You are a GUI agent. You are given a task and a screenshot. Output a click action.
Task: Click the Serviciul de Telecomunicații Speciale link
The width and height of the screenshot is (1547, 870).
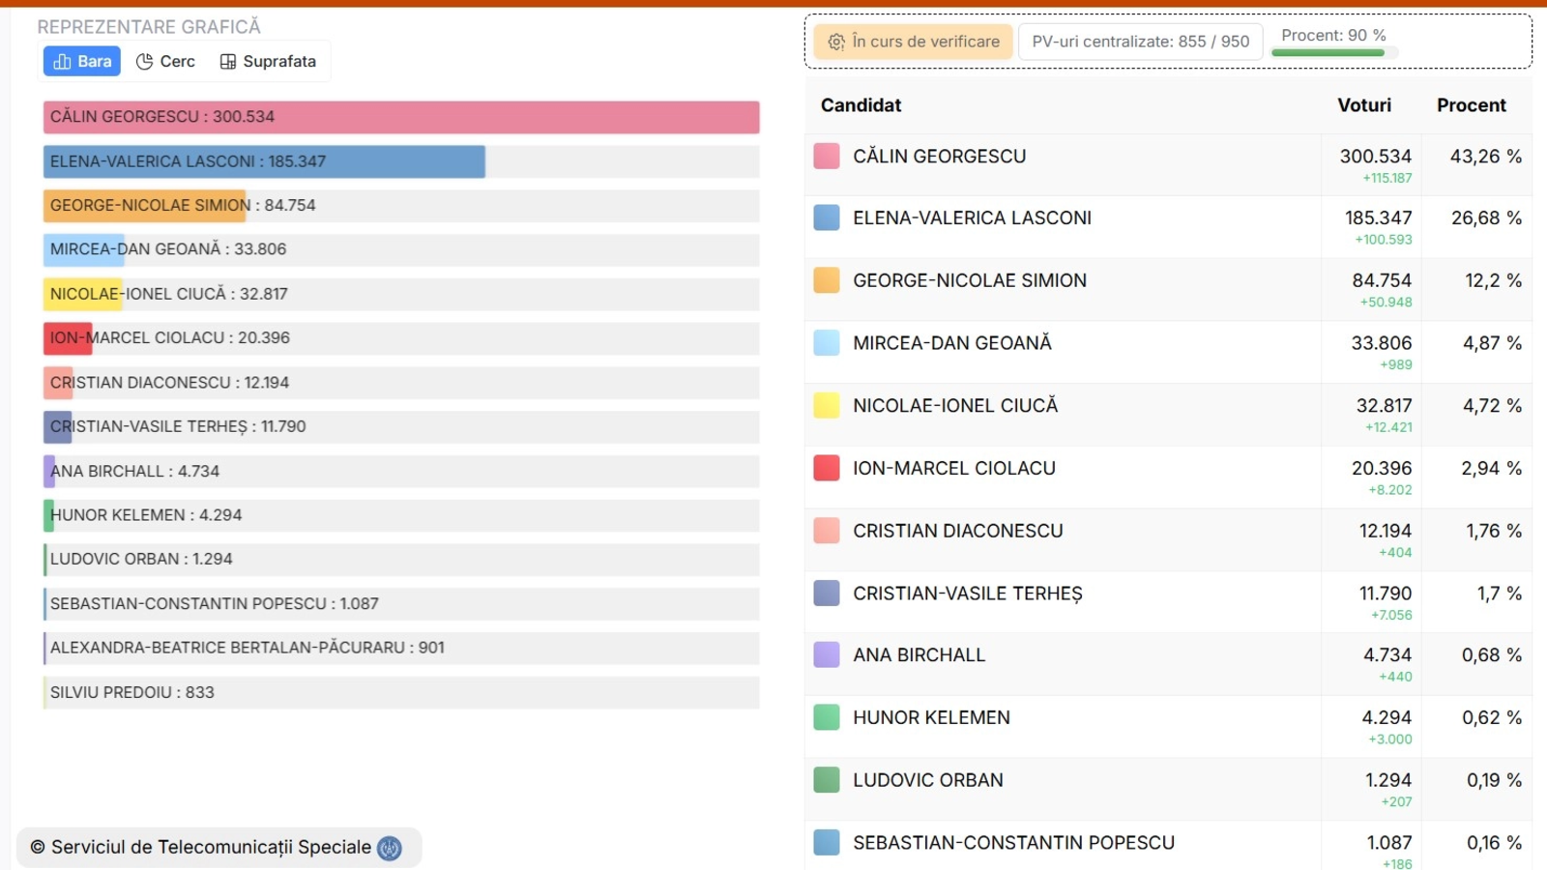(x=211, y=848)
